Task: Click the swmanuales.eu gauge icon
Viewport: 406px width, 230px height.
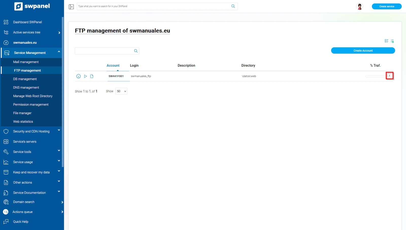Action: click(x=6, y=43)
